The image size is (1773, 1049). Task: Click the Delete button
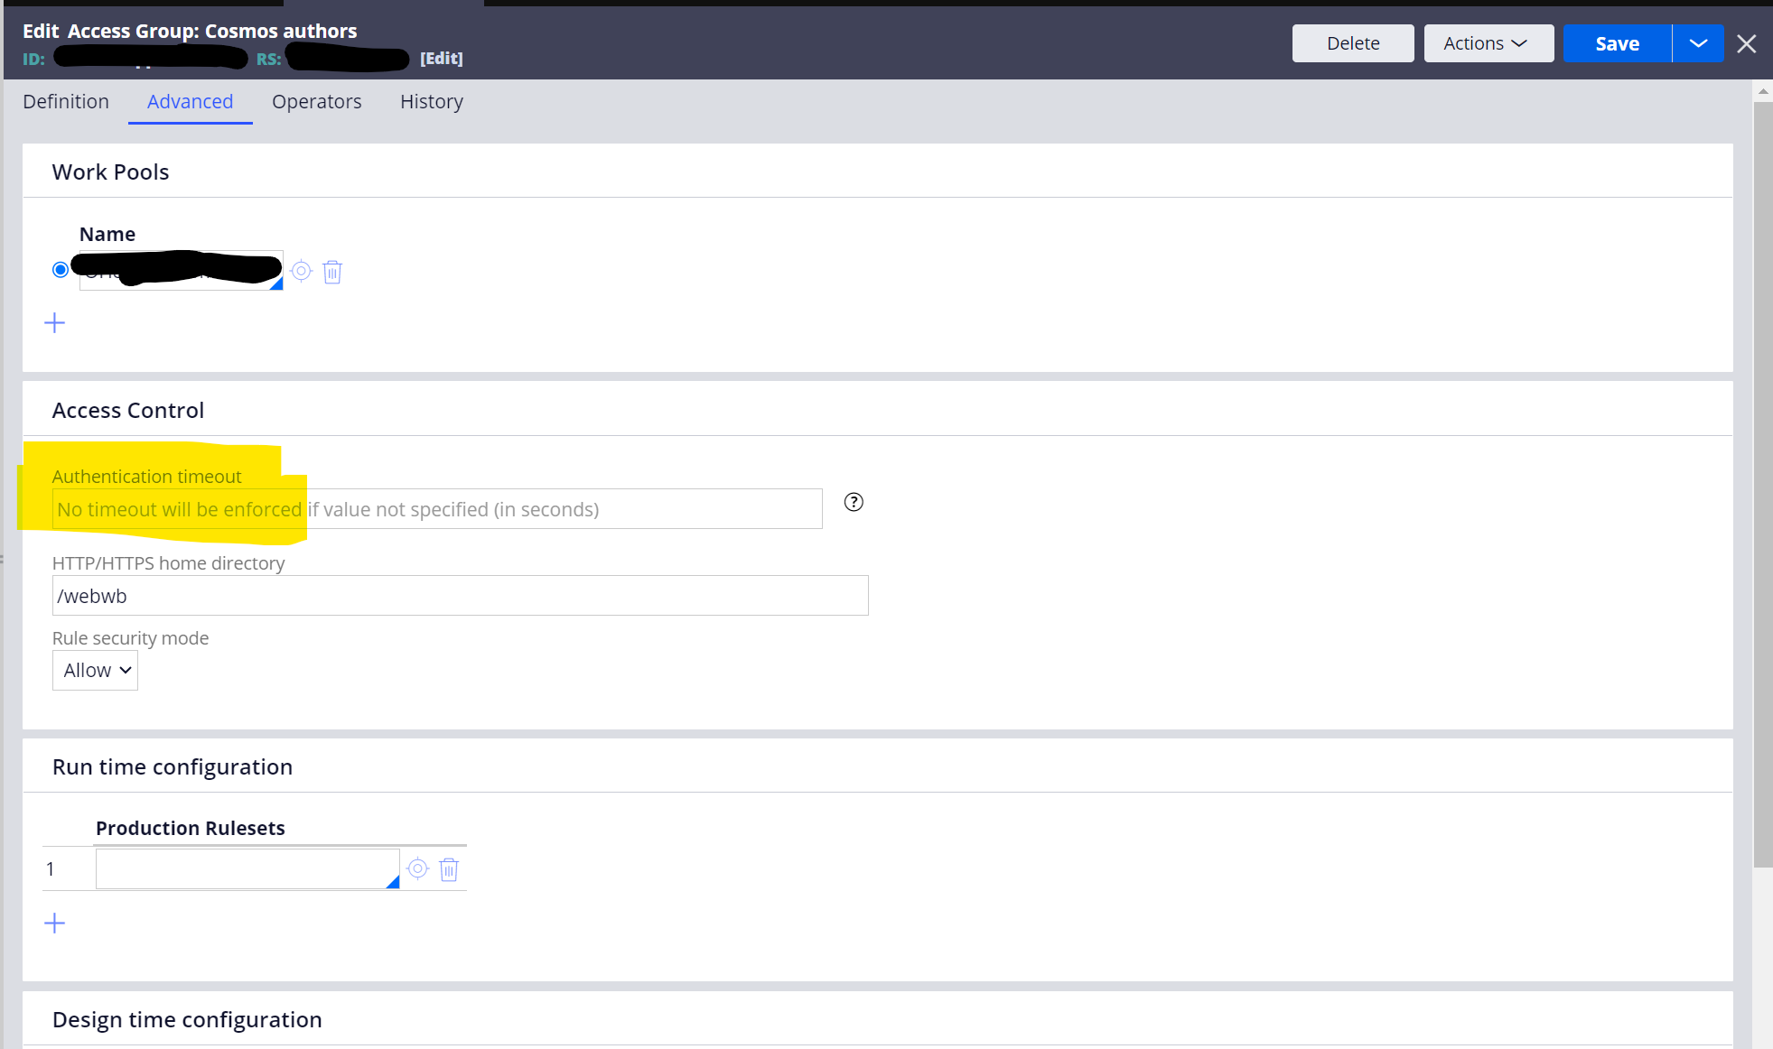1353,43
